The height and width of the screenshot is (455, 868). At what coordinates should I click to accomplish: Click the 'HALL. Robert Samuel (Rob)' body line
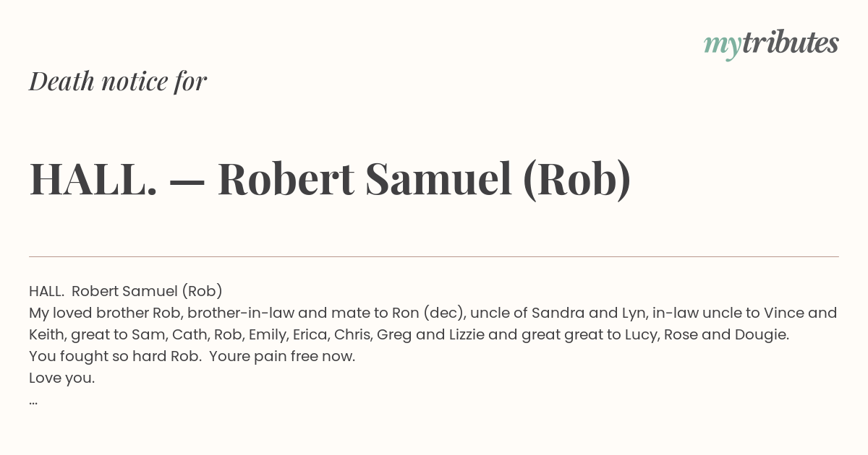point(126,291)
